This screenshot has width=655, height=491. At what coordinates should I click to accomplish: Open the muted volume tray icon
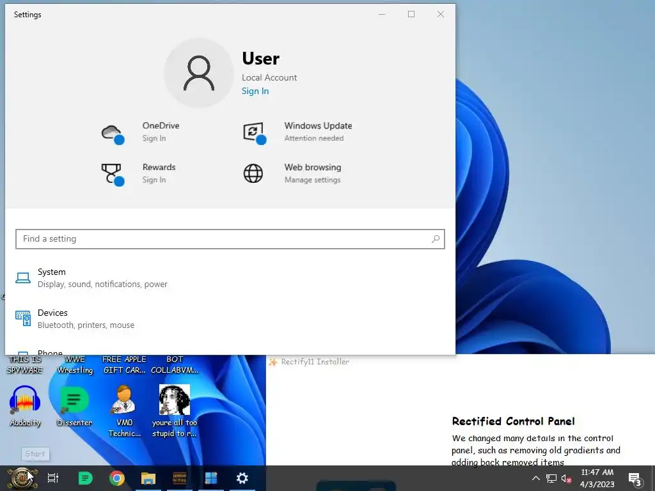tap(567, 478)
